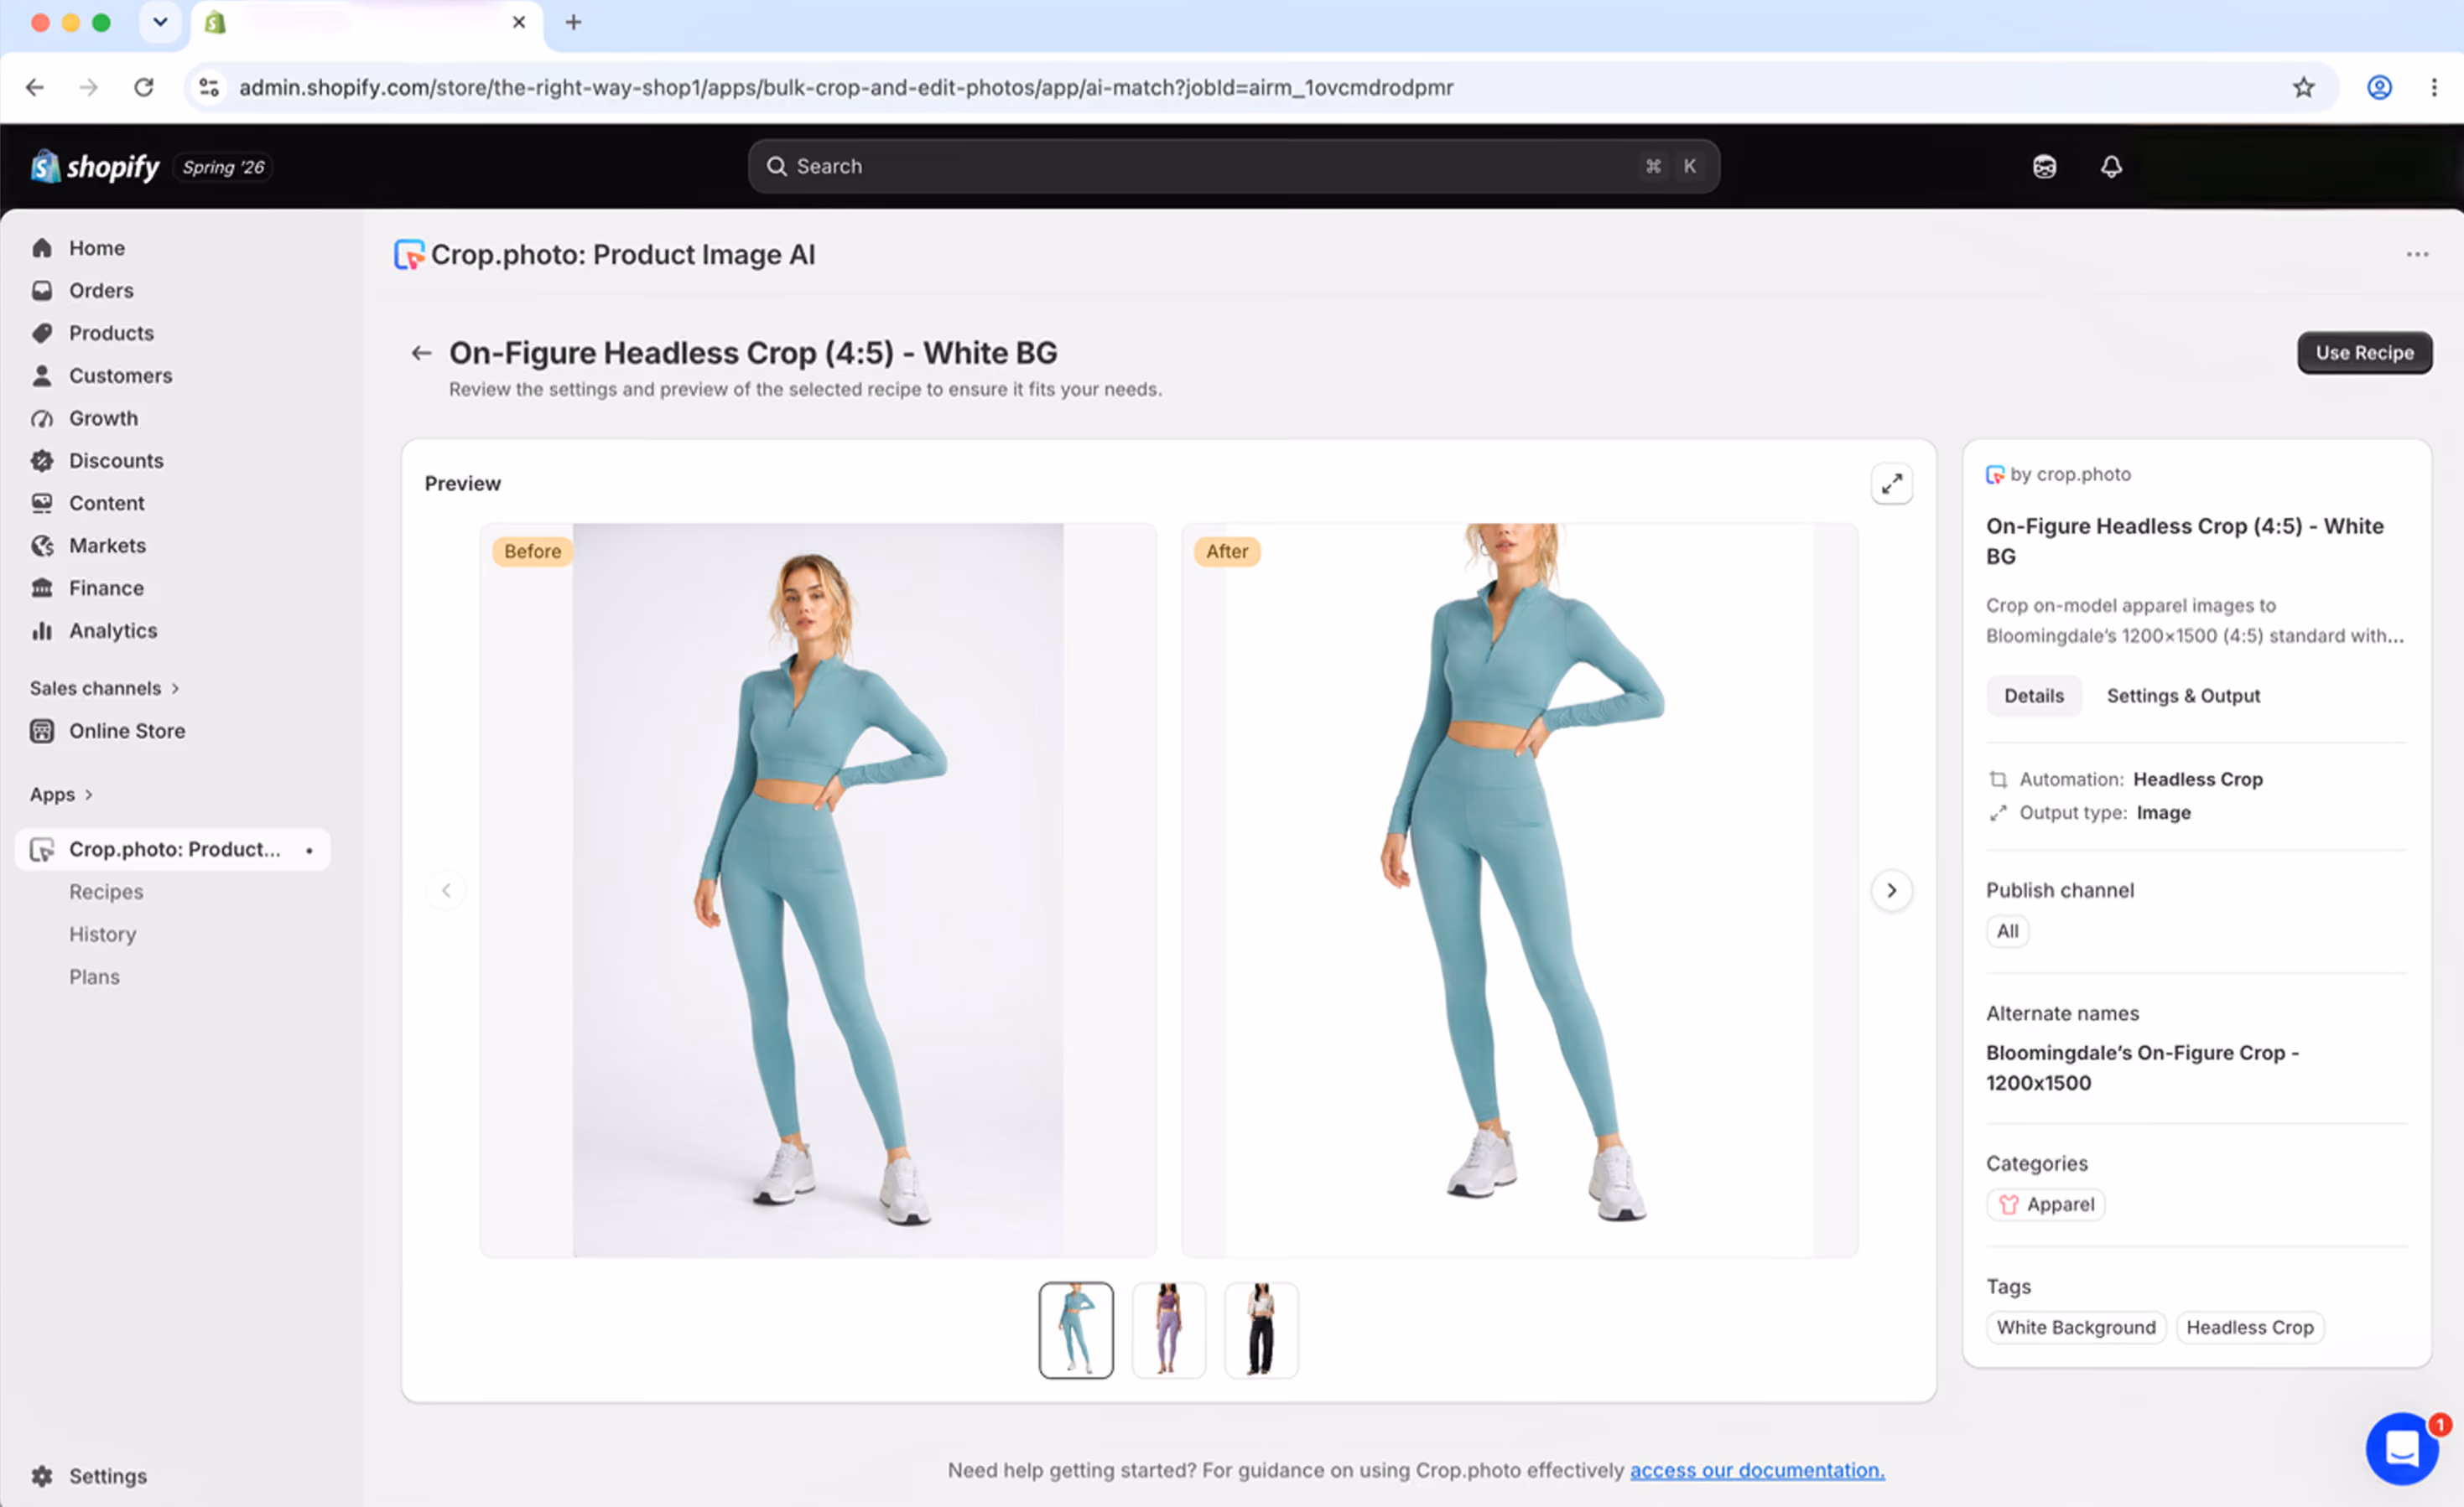Image resolution: width=2464 pixels, height=1507 pixels.
Task: Open Discounts page
Action: pos(116,461)
